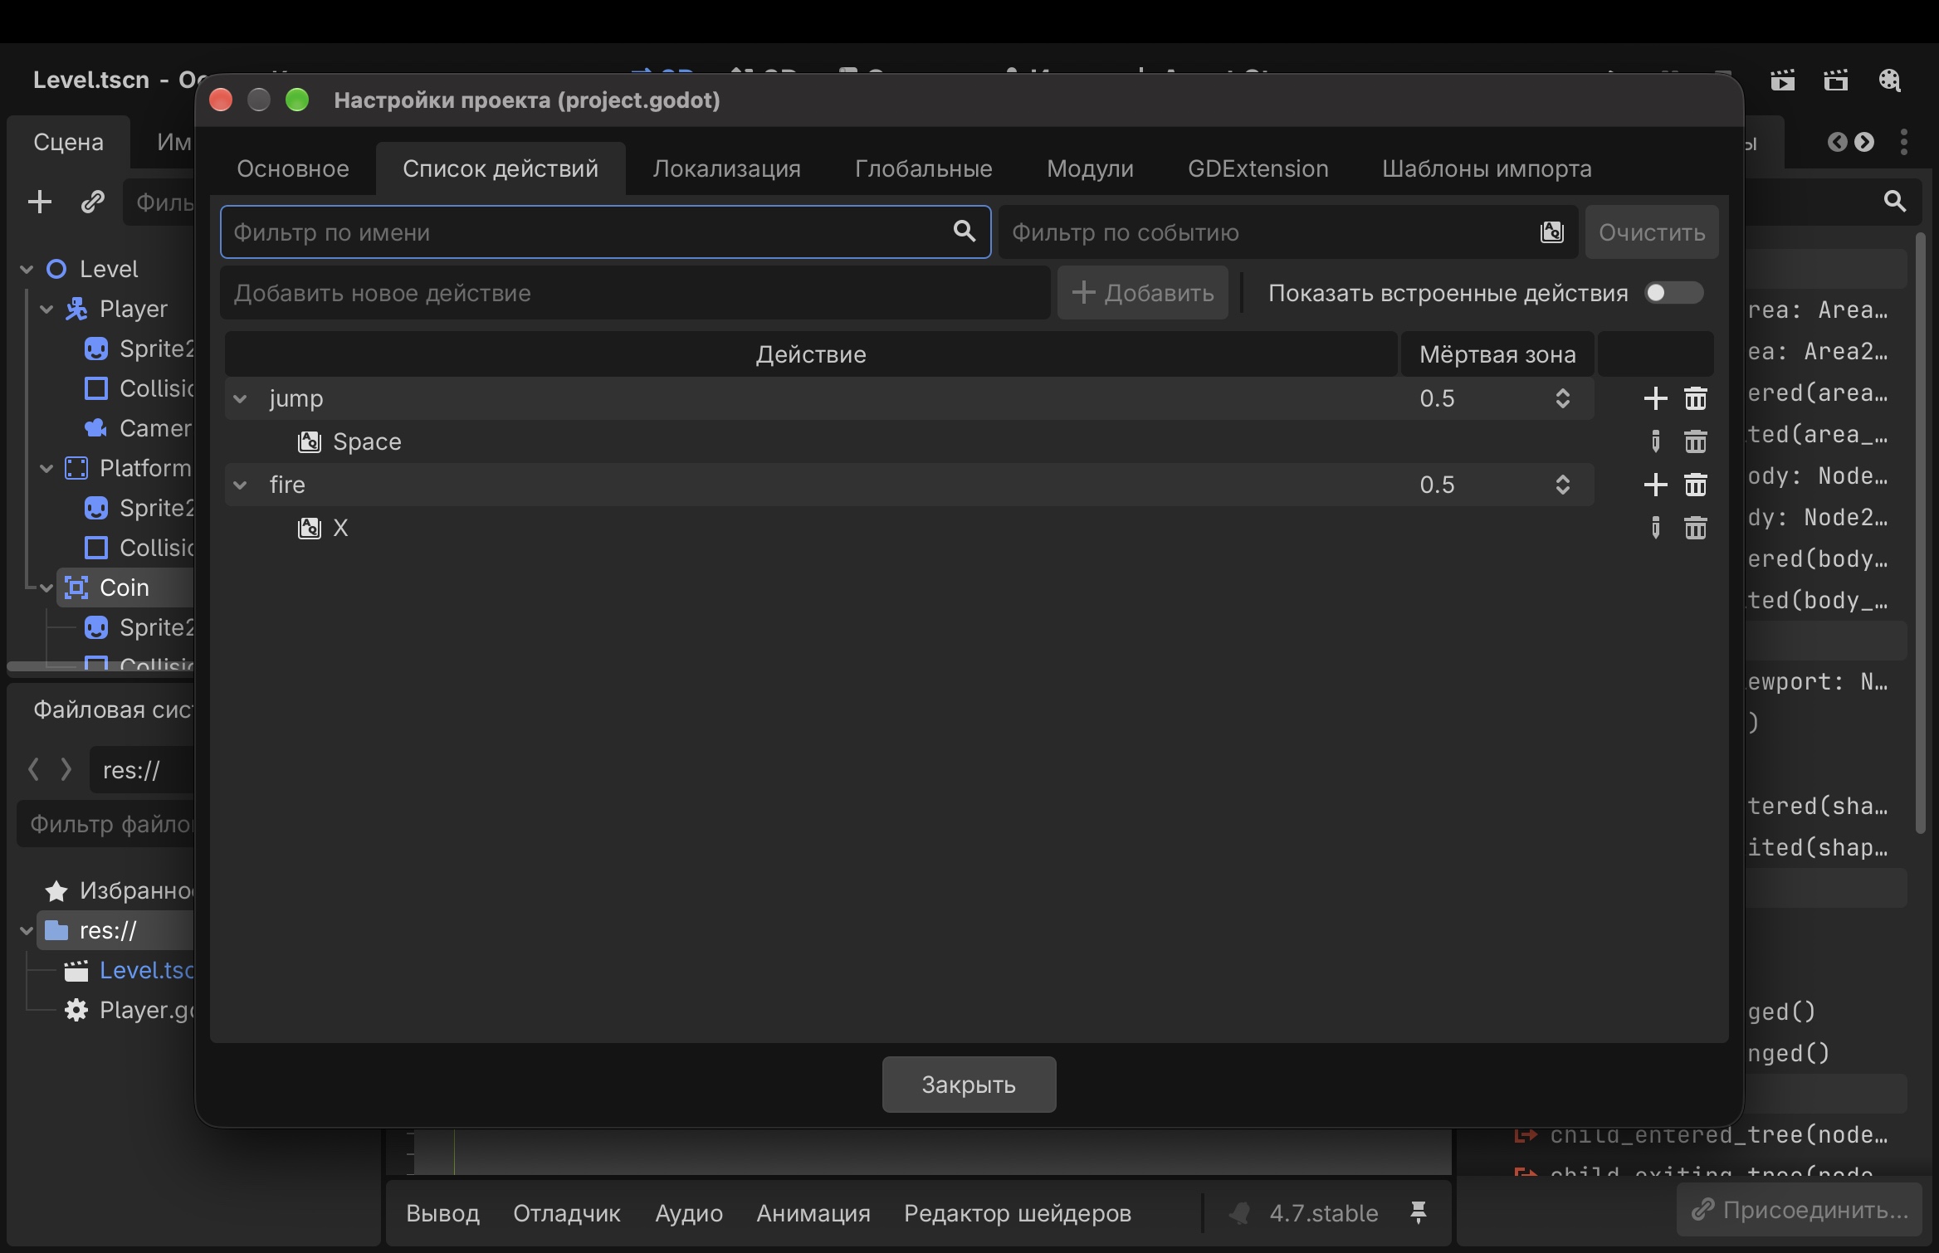Click the Присоединить button

click(x=1800, y=1210)
